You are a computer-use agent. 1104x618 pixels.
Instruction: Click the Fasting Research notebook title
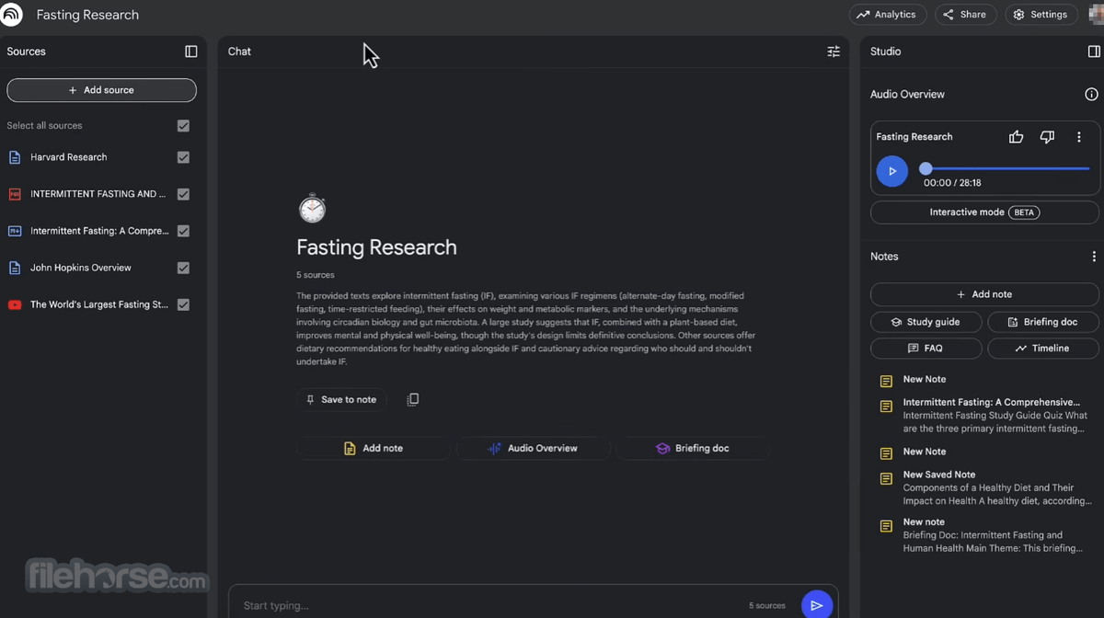click(87, 15)
